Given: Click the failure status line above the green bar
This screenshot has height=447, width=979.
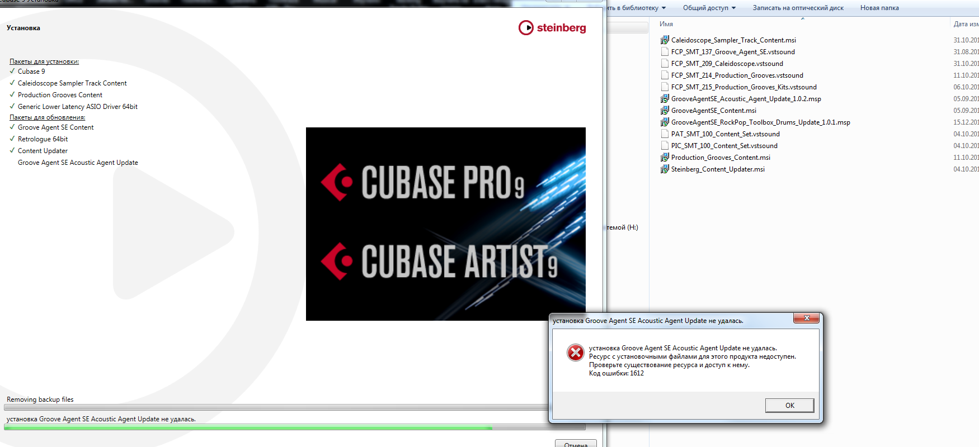Looking at the screenshot, I should click(x=101, y=419).
